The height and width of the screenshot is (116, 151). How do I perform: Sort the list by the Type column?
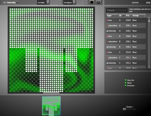[x=112, y=15]
